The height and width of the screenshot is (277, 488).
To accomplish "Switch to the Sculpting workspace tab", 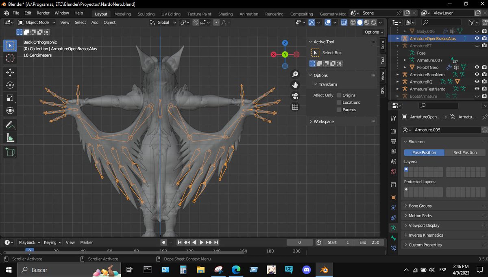I will tap(146, 14).
